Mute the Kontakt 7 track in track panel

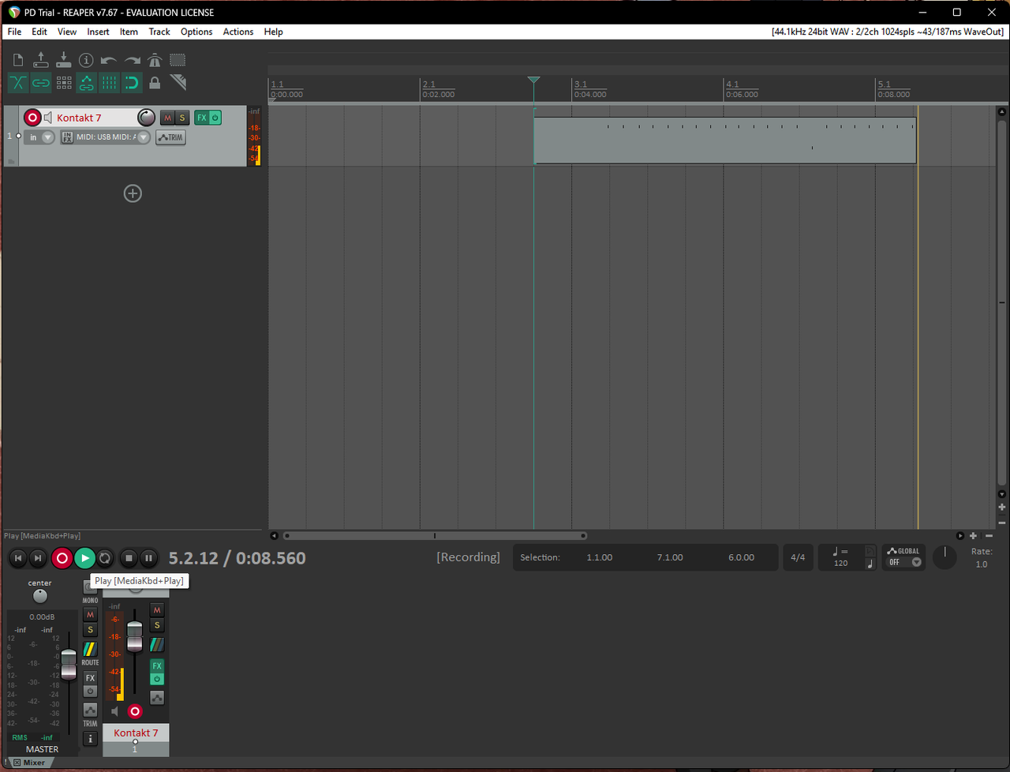pyautogui.click(x=167, y=118)
